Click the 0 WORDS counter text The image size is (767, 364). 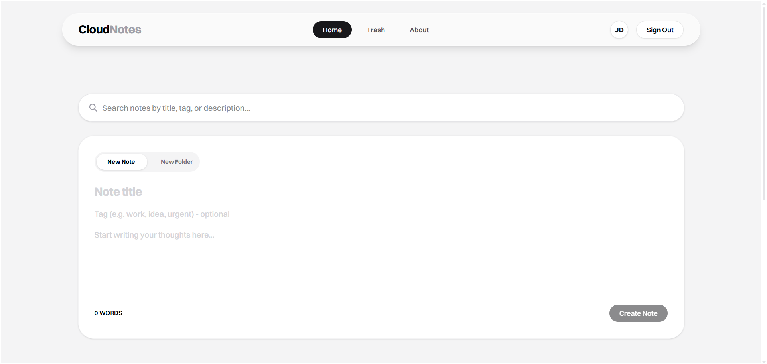[x=108, y=313]
